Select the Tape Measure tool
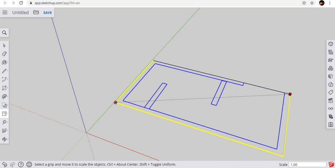Image resolution: width=335 pixels, height=168 pixels. [x=4, y=122]
